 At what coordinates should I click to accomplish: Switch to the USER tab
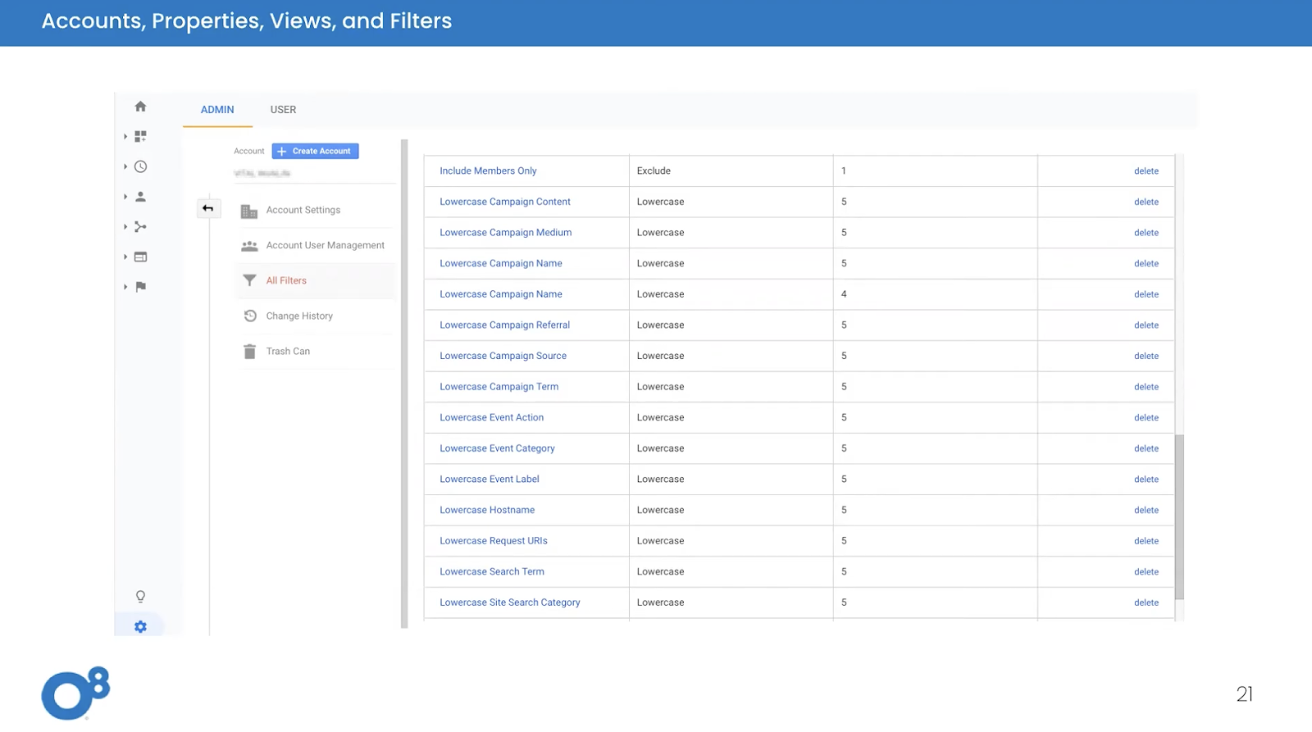coord(283,110)
